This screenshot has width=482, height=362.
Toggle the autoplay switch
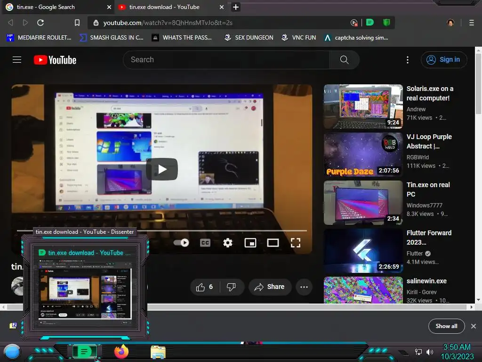(x=181, y=243)
